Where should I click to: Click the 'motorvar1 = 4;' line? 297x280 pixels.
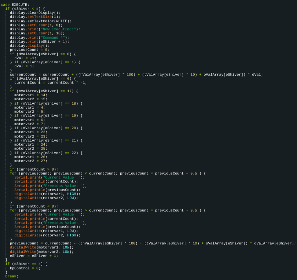[x=30, y=108]
